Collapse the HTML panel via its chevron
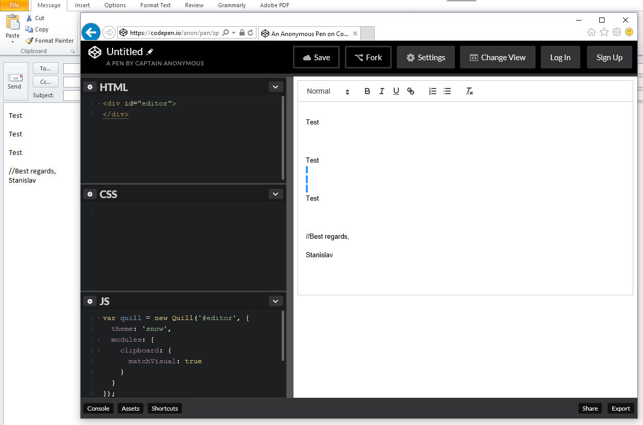643x425 pixels. click(x=275, y=86)
